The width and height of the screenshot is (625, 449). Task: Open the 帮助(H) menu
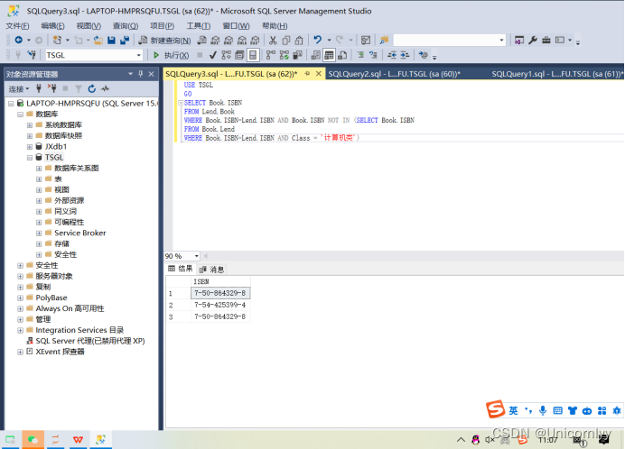[x=275, y=26]
